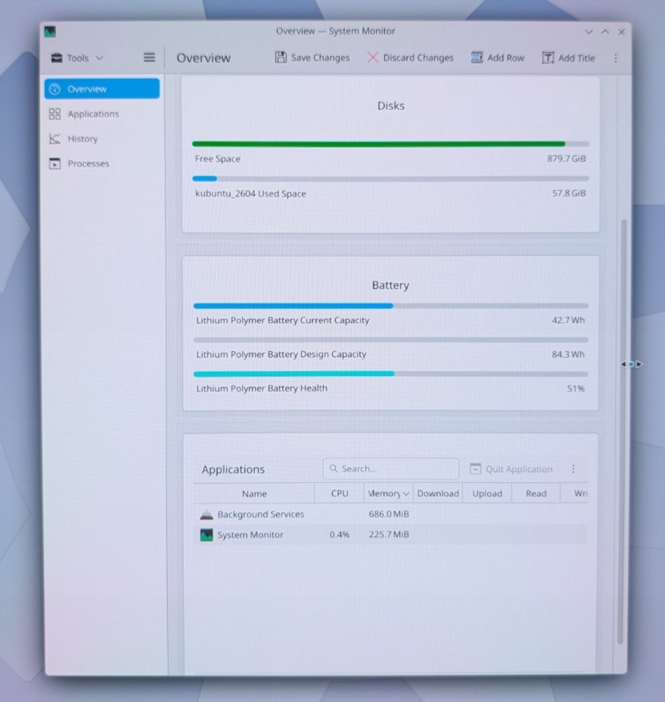
Task: Click the hamburger menu icon
Action: pyautogui.click(x=150, y=57)
